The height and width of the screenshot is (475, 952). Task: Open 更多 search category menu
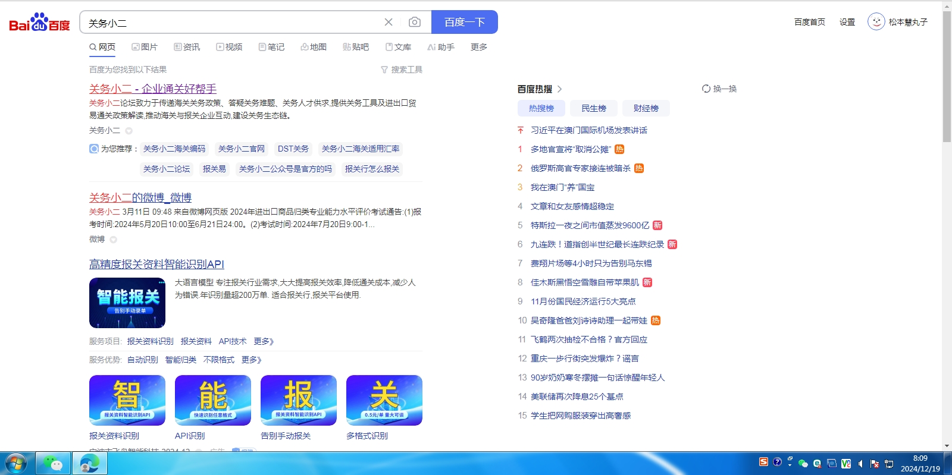[479, 47]
